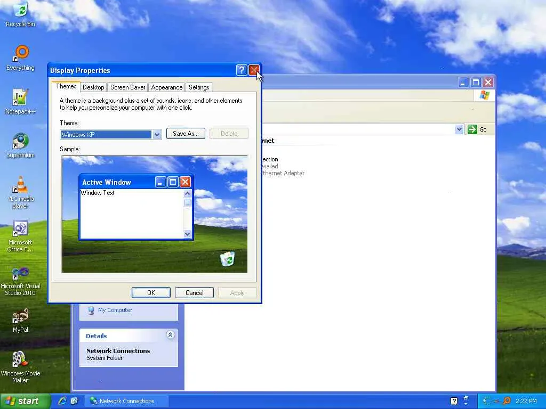
Task: Click the Go button label
Action: pyautogui.click(x=483, y=130)
